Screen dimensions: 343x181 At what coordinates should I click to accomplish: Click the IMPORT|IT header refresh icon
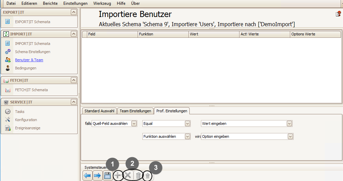coord(6,34)
